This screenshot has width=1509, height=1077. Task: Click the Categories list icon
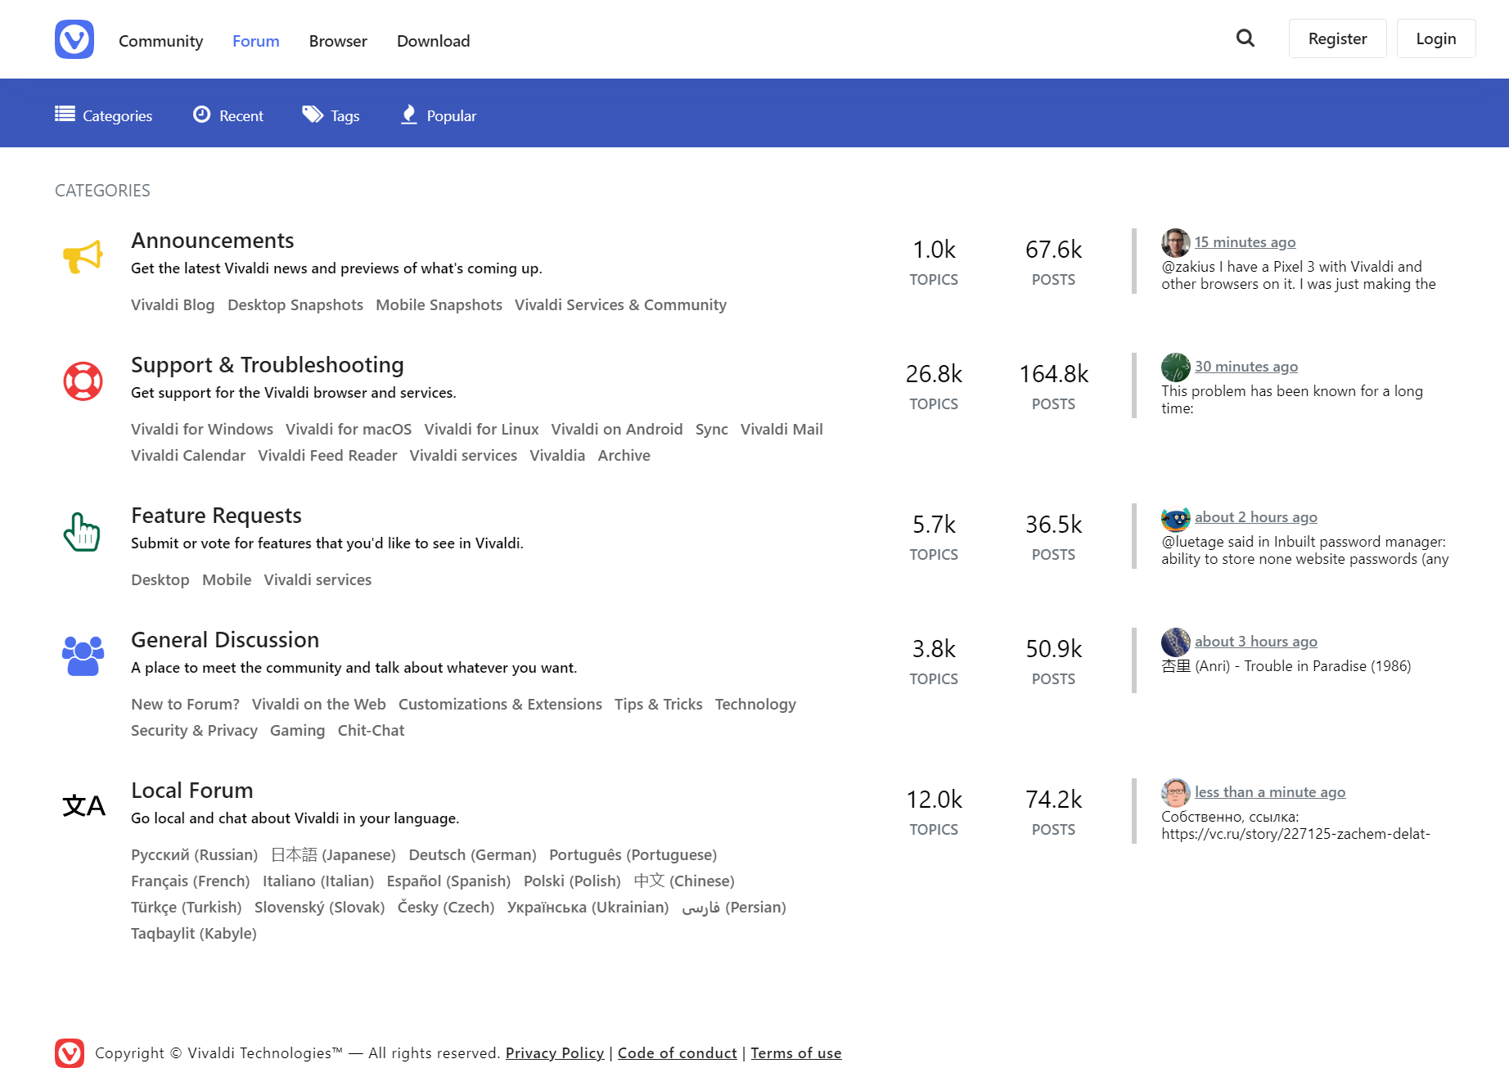pyautogui.click(x=65, y=114)
